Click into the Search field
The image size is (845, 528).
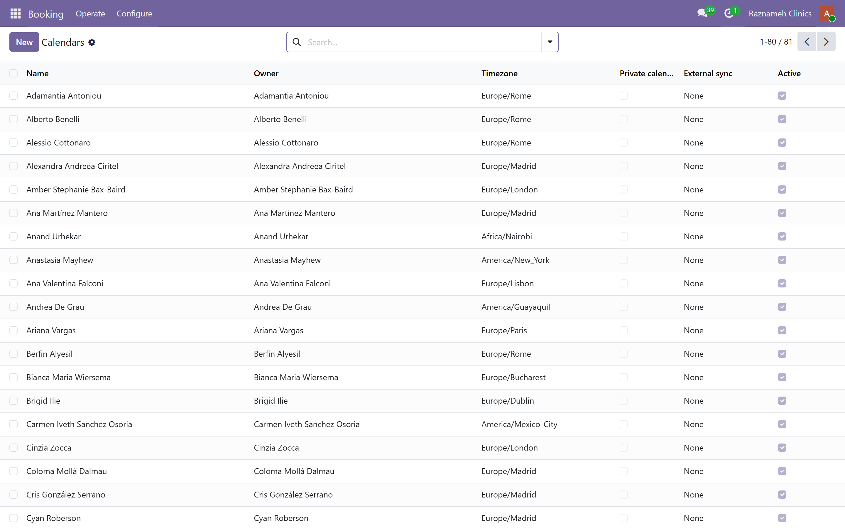[x=422, y=42]
